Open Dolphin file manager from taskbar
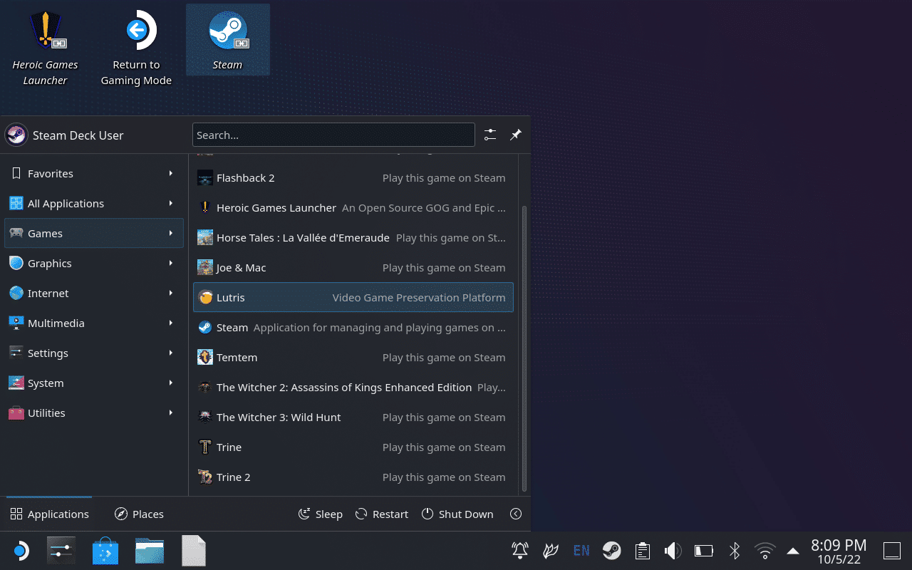912x570 pixels. point(150,551)
